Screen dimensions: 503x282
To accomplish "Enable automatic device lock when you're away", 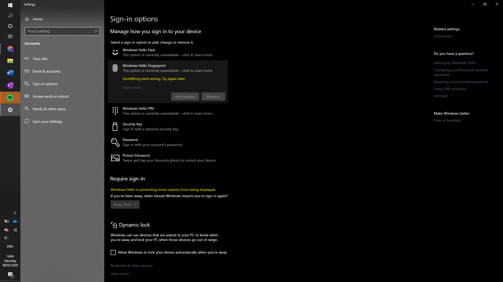I will (113, 252).
